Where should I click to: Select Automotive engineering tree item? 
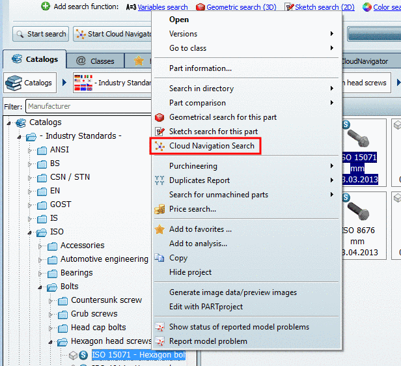point(104,259)
